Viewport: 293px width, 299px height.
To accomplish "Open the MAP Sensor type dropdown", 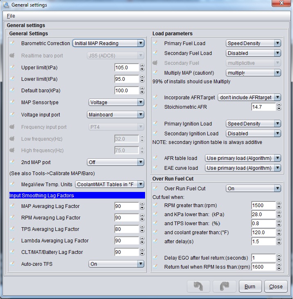I will click(x=116, y=103).
